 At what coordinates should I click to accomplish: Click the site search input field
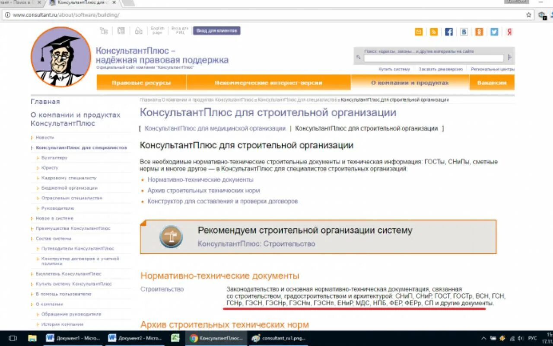[x=434, y=58]
